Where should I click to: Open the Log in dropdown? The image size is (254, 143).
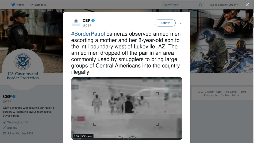click(233, 5)
